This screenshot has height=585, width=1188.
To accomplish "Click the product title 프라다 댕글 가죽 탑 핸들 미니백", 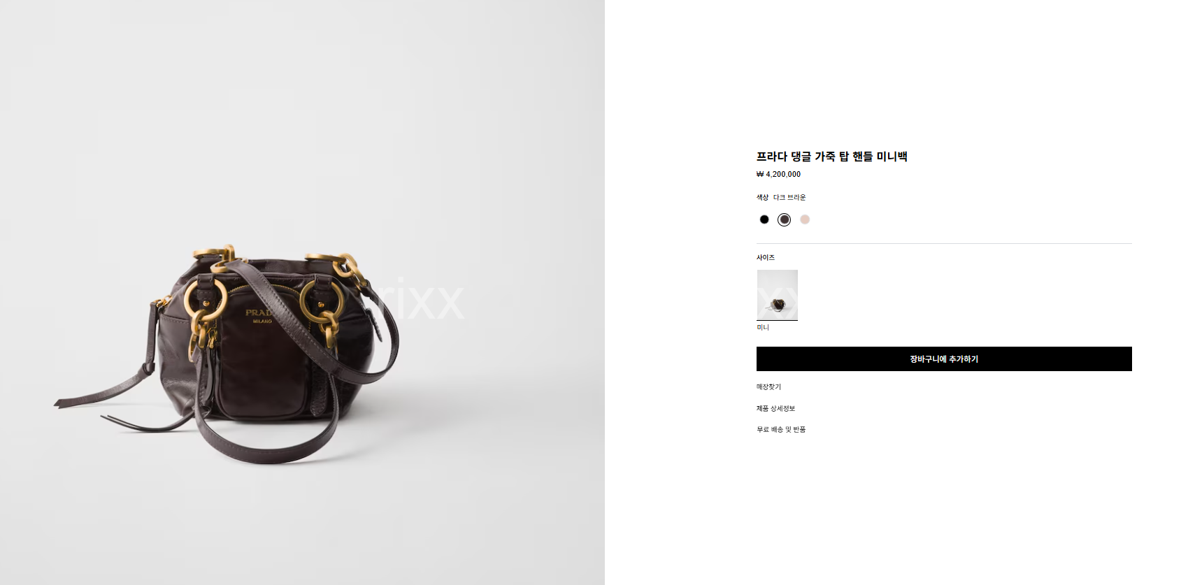I will (831, 157).
